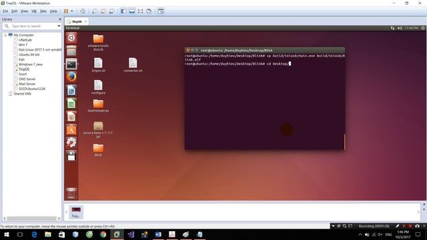Select Ubuntu 64-bit in the library
427x240 pixels.
point(29,55)
